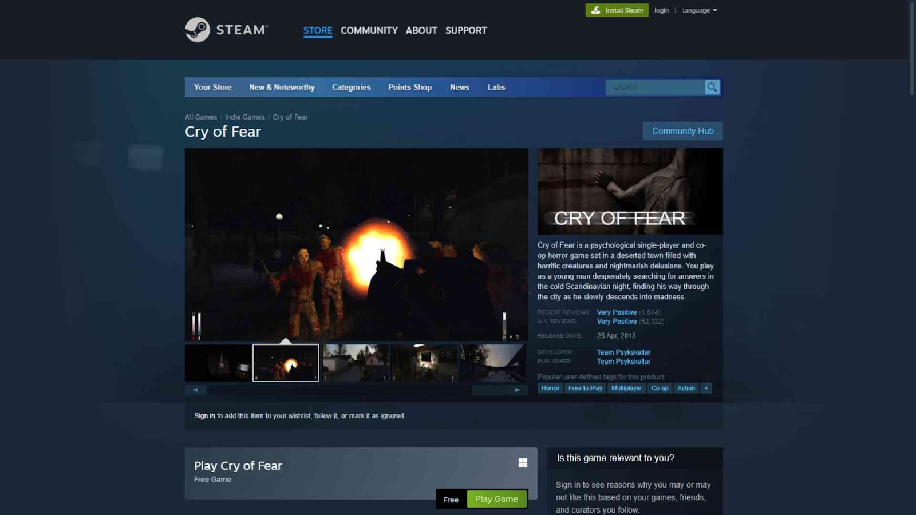Click the plus icon to add tags
Screen dimensions: 916x515
[x=706, y=388]
